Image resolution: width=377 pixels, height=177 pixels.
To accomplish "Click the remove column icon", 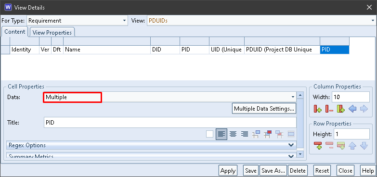I will tap(329, 109).
